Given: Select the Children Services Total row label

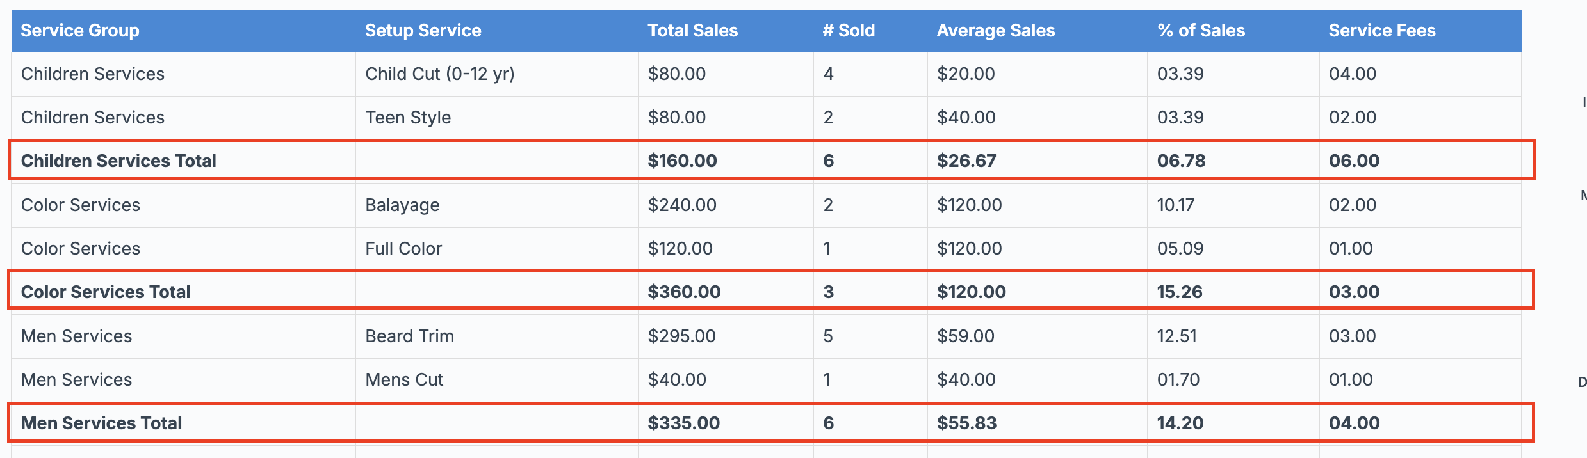Looking at the screenshot, I should pyautogui.click(x=118, y=161).
